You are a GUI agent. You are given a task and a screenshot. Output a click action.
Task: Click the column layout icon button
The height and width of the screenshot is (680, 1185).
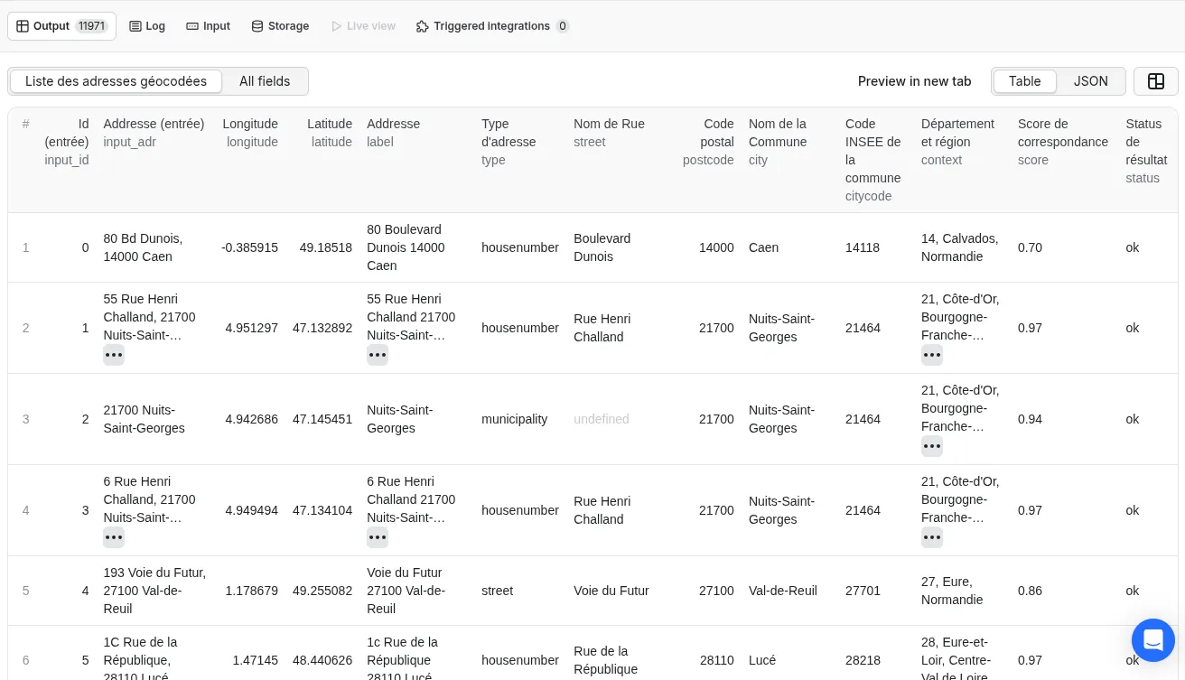(x=1155, y=81)
